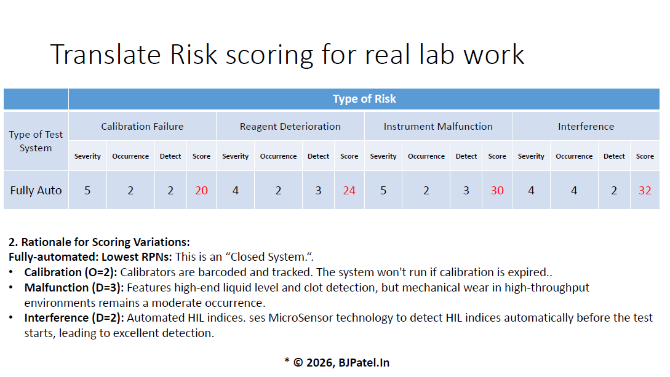Click the "Interference" column heading in the table

coord(586,127)
